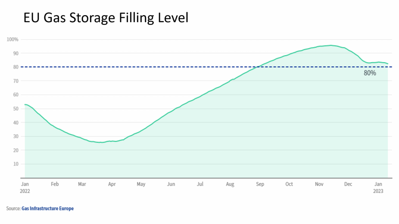Click the dashed 80 percent target line
399x224 pixels.
point(206,67)
